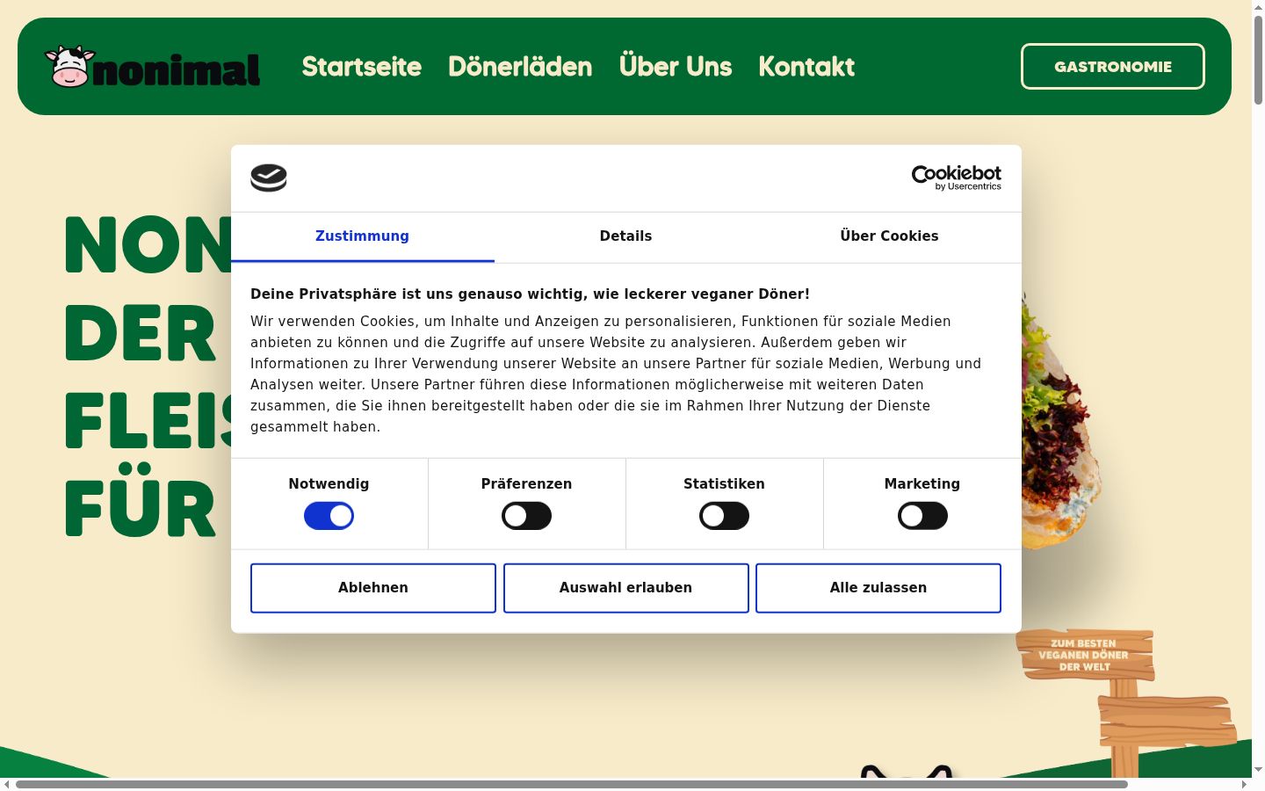Viewport: 1265px width, 791px height.
Task: Go to Startseite in the navigation
Action: pyautogui.click(x=362, y=67)
